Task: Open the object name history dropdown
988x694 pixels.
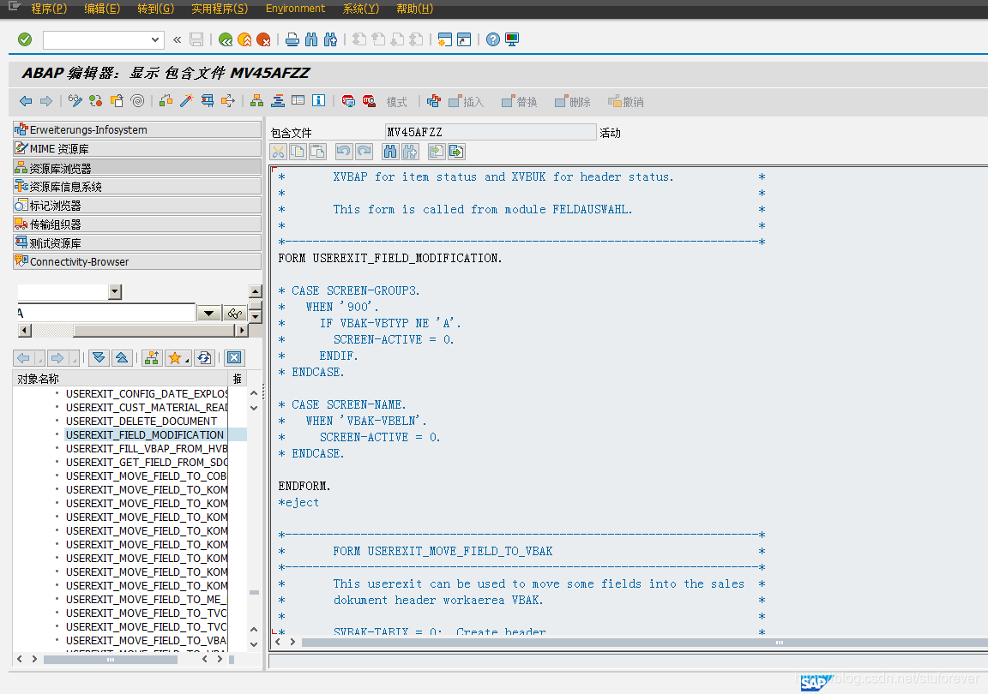Action: tap(208, 313)
